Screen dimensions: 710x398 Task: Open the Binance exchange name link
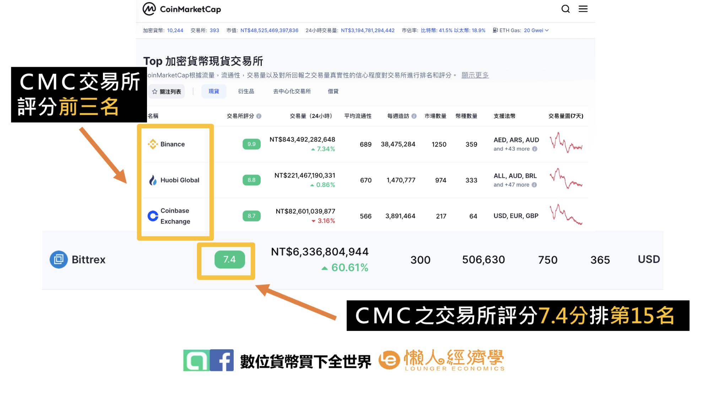[173, 144]
